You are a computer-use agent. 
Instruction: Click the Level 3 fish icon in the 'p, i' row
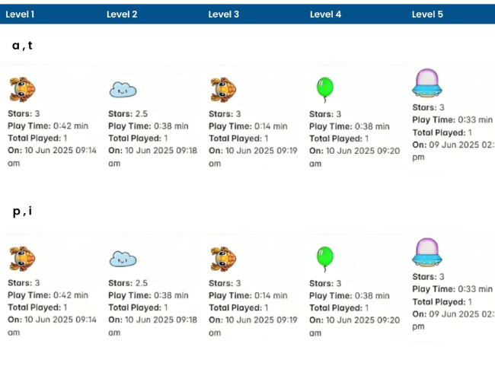pyautogui.click(x=223, y=259)
